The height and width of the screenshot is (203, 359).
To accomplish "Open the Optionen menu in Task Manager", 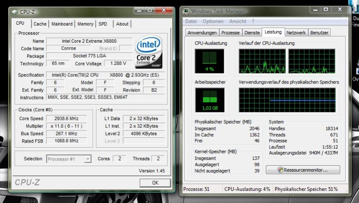I will [x=213, y=21].
